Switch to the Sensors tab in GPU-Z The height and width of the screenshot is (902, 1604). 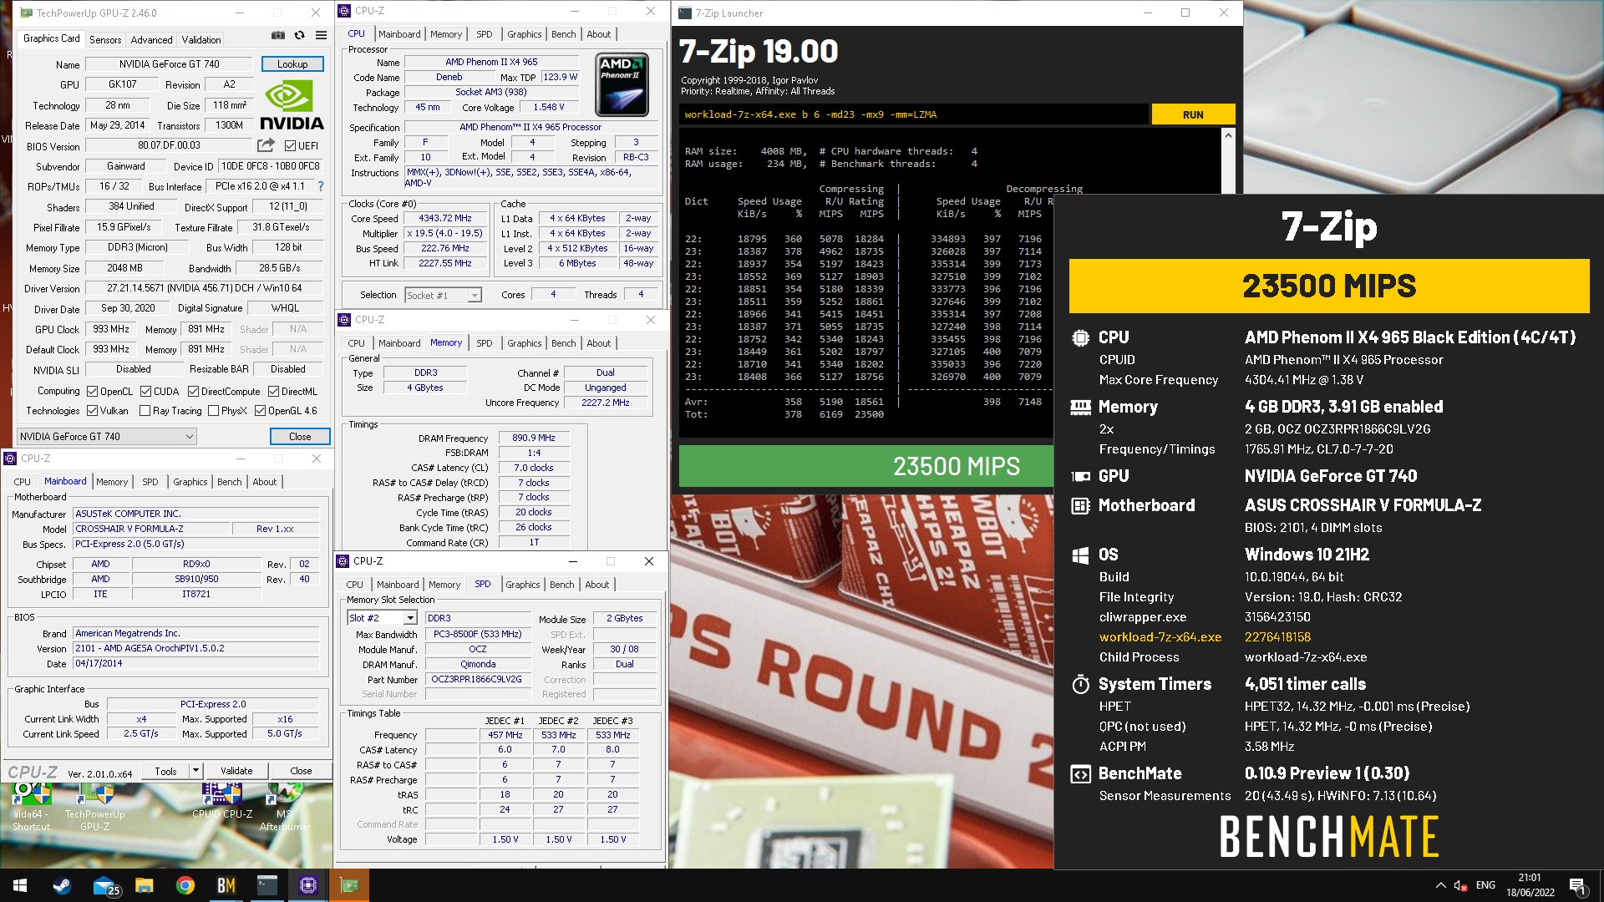coord(105,39)
